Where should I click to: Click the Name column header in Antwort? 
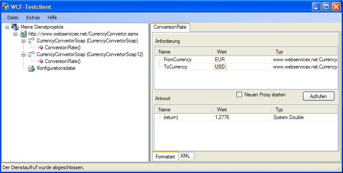point(184,110)
